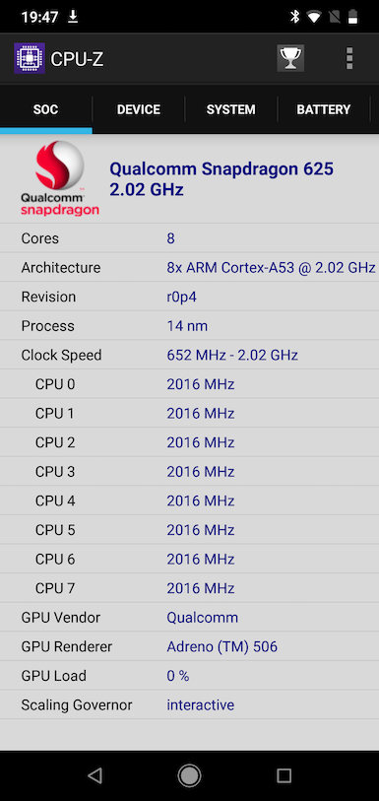379x801 pixels.
Task: Tap the Bluetooth status bar icon
Action: click(295, 18)
